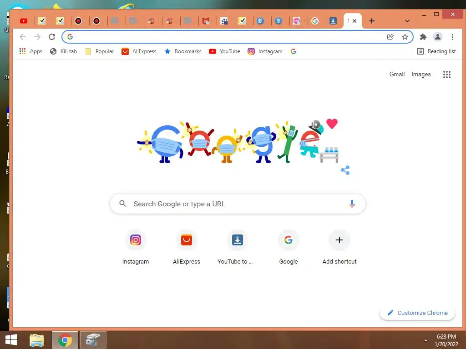Open a new tab with plus button
This screenshot has width=466, height=349.
point(371,21)
